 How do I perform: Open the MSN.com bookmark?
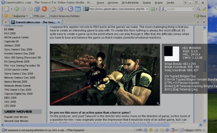coord(37,16)
